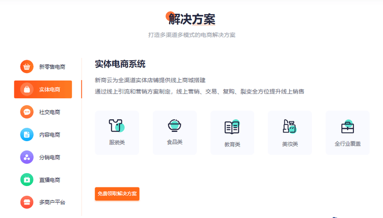The image size is (383, 218).
Task: Click the open book icon in 教育类 card
Action: click(x=232, y=127)
